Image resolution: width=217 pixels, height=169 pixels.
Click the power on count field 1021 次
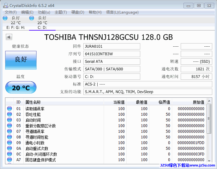click(196, 69)
